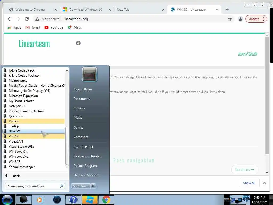Click the Update button in Chrome
This screenshot has height=205, width=273.
(254, 19)
